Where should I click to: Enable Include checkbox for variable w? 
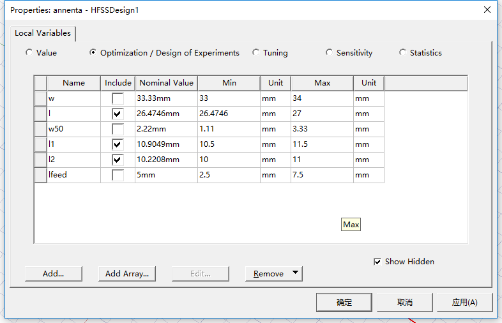tap(118, 99)
